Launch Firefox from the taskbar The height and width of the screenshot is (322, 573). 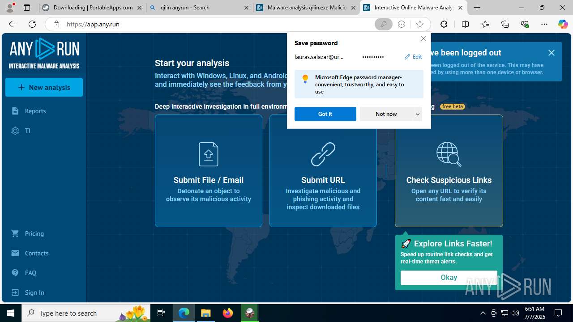[x=228, y=313]
